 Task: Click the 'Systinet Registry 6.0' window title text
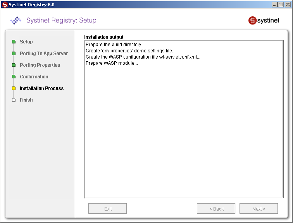point(31,5)
